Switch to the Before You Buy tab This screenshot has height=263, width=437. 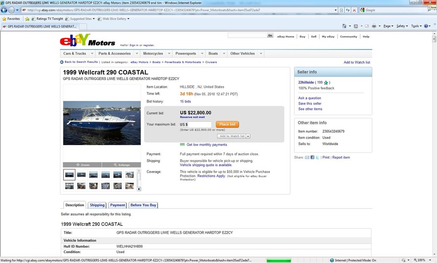coord(143,205)
